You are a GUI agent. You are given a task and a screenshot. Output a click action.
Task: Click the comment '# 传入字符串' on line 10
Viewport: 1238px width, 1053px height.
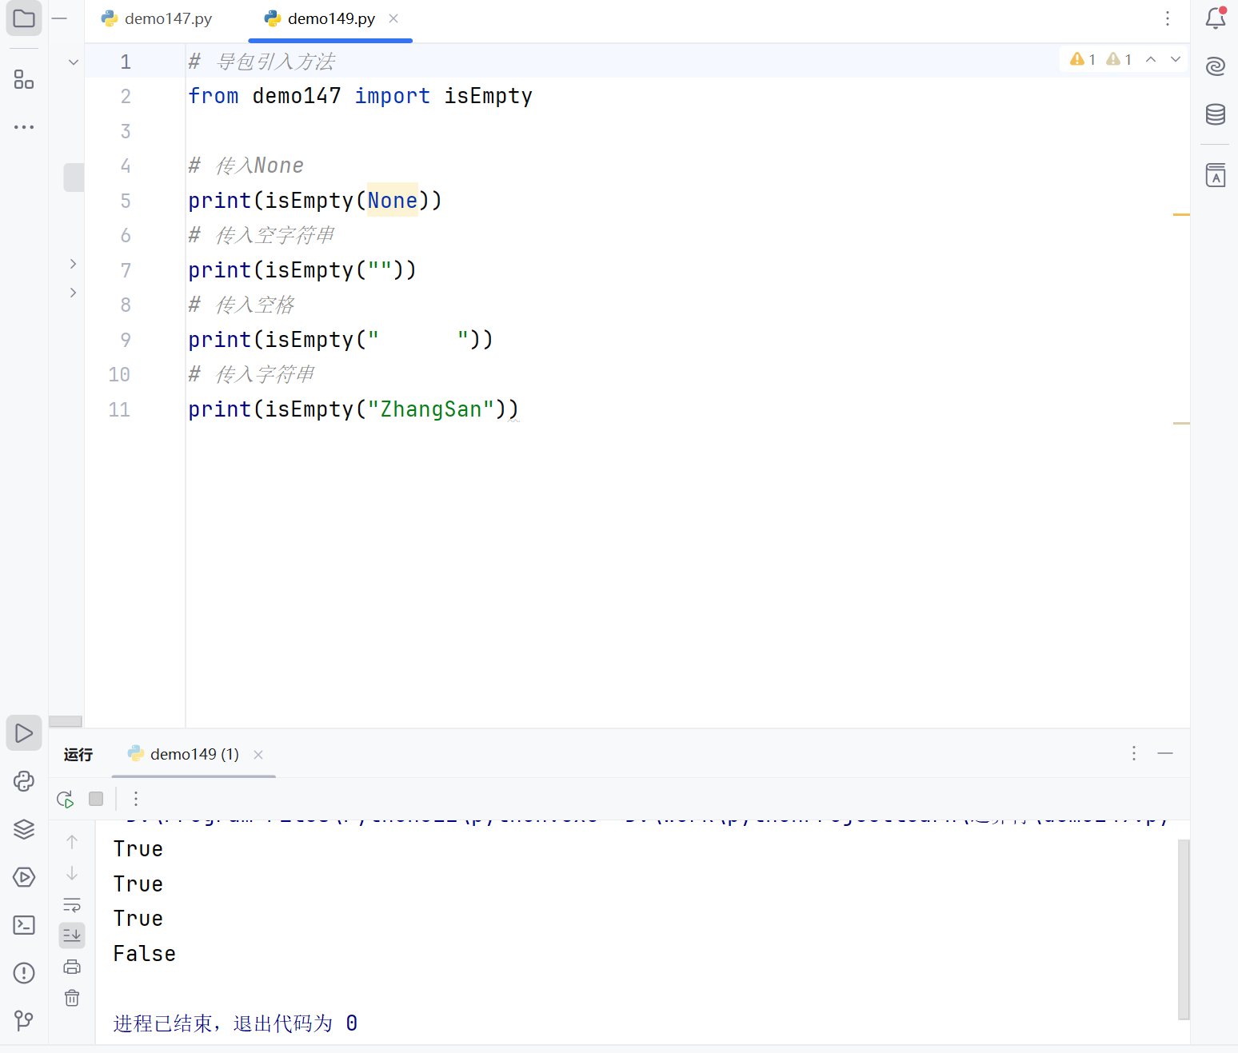(252, 374)
